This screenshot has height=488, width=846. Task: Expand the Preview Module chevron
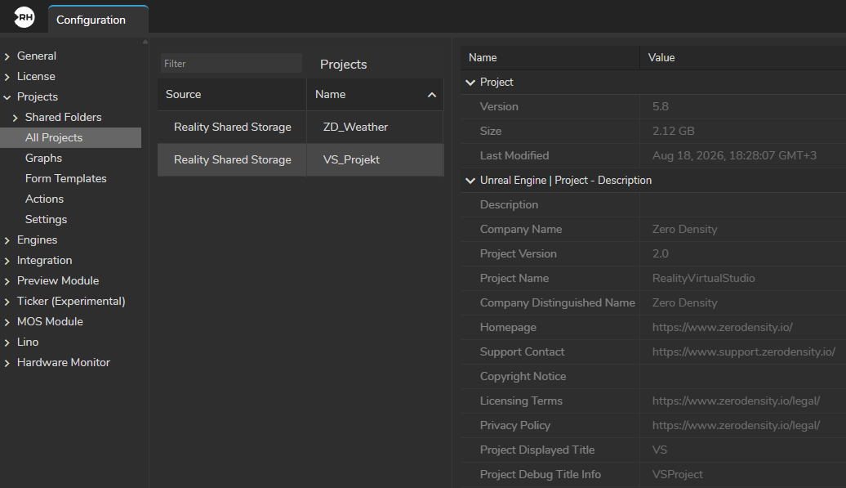[x=7, y=281]
